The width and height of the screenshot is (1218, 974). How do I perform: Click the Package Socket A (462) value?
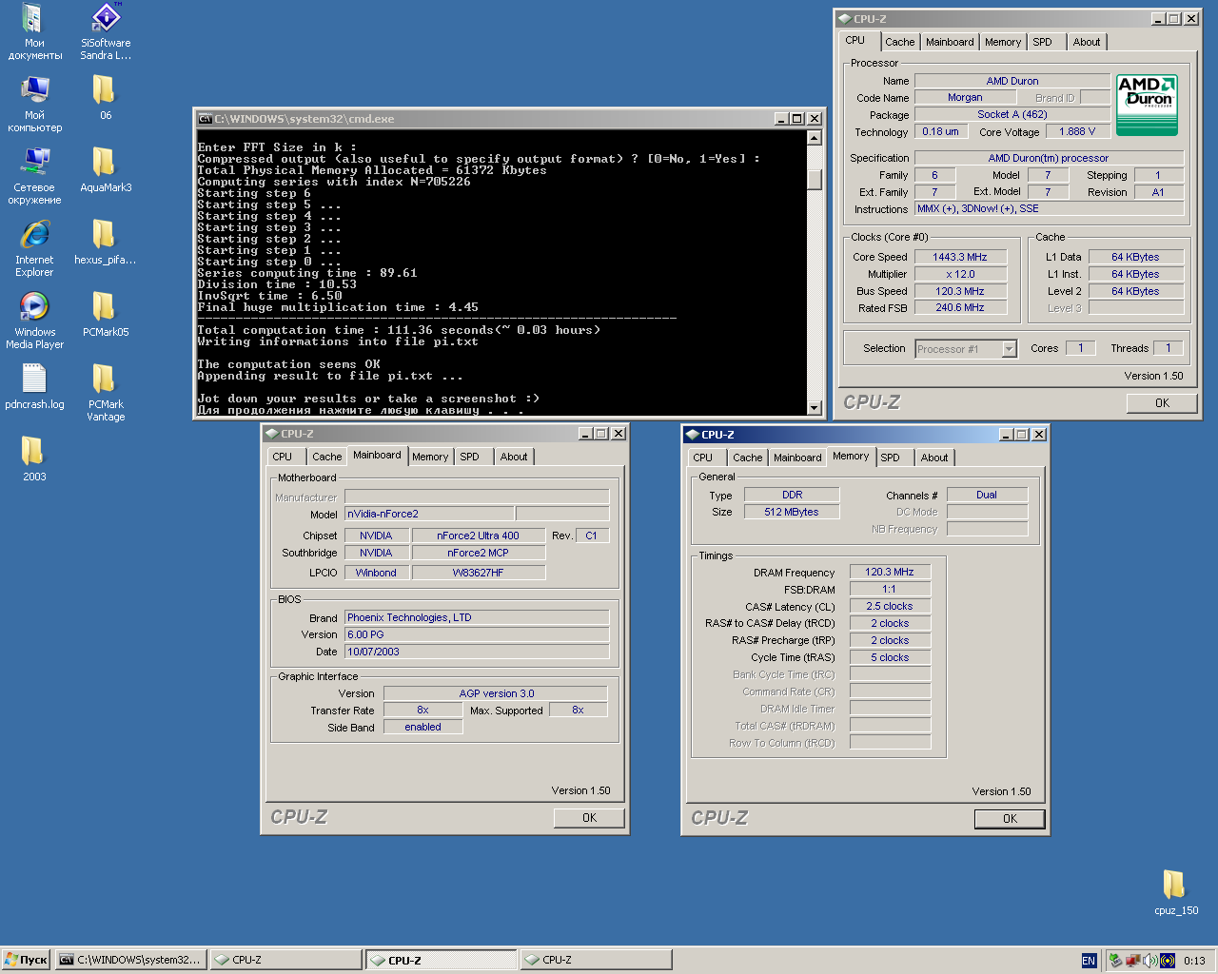[1012, 114]
